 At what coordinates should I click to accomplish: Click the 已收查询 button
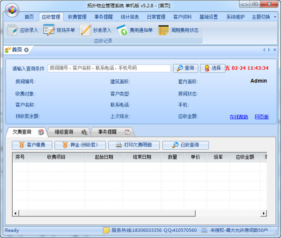[185, 145]
